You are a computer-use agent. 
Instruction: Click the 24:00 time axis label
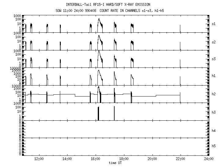(x=209, y=159)
